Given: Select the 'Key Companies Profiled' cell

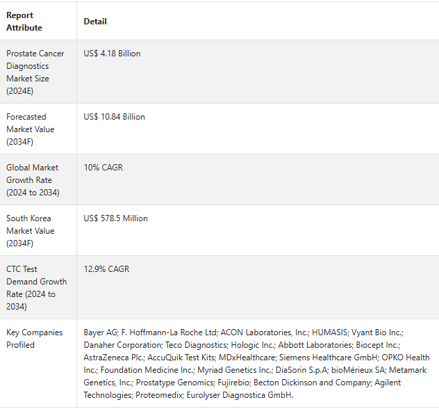Looking at the screenshot, I should point(34,339).
